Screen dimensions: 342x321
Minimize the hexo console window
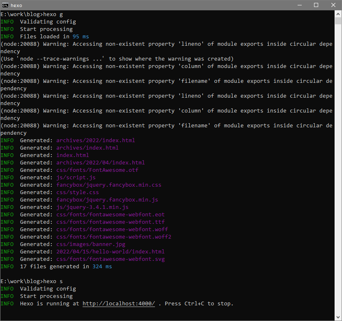coord(297,5)
